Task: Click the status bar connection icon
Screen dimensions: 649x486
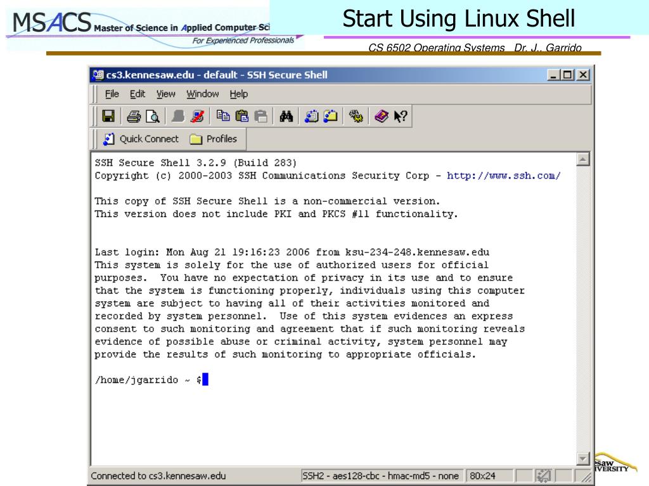Action: click(x=543, y=476)
